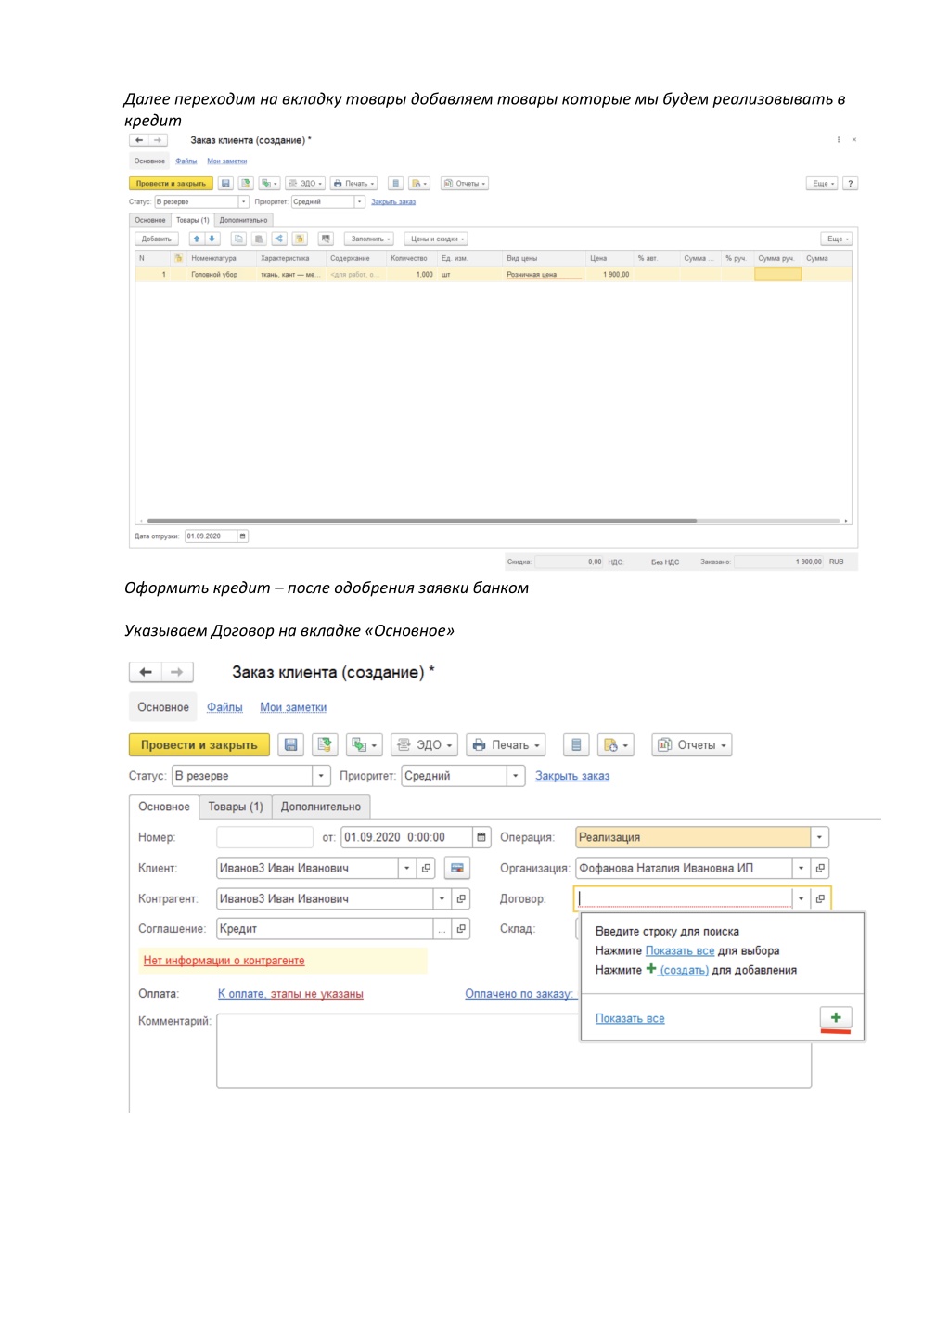
Task: Switch to the Товары (1) tab in larger form
Action: coord(236,807)
